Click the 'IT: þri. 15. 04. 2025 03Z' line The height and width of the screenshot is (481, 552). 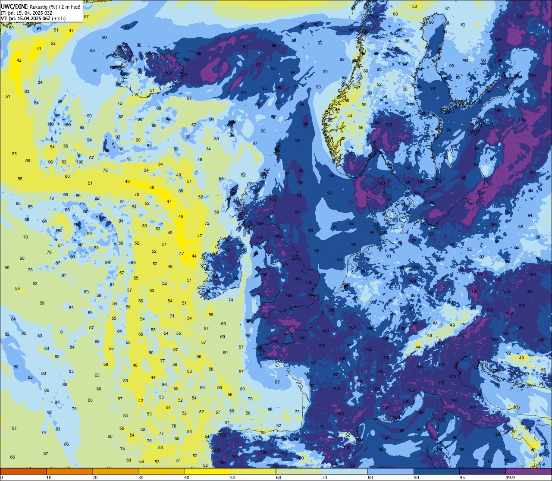click(x=27, y=13)
